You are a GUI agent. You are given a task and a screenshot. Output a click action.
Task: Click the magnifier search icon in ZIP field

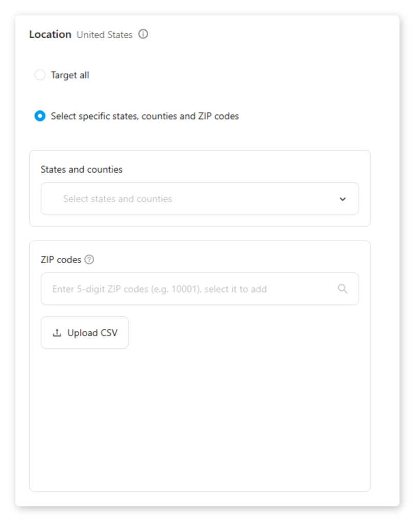[342, 289]
